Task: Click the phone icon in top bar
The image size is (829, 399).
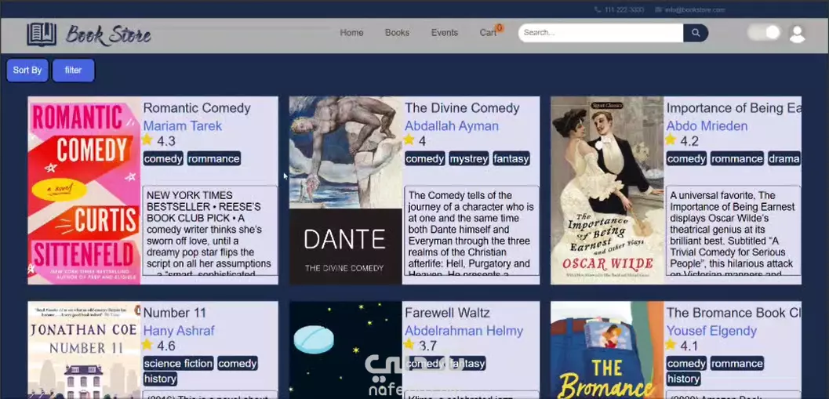Action: tap(598, 9)
